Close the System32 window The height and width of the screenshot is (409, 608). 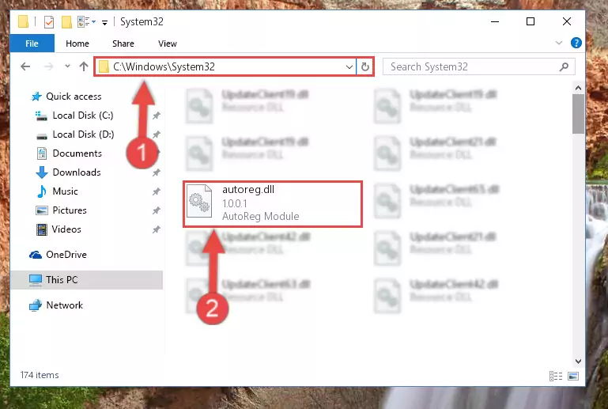coord(567,21)
